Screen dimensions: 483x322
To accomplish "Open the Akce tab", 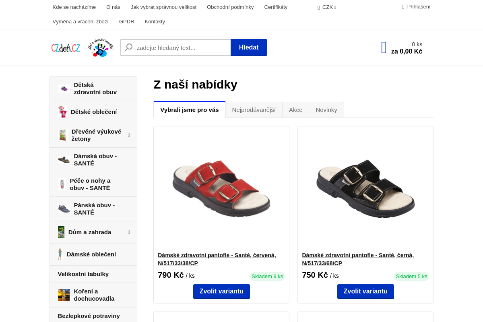I will point(295,109).
